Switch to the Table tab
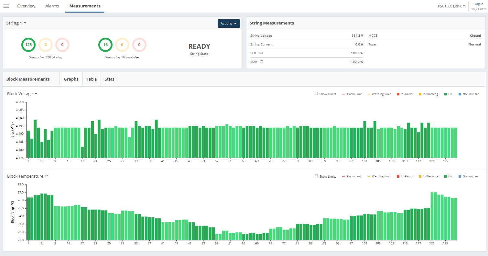Image resolution: width=488 pixels, height=256 pixels. pos(92,79)
